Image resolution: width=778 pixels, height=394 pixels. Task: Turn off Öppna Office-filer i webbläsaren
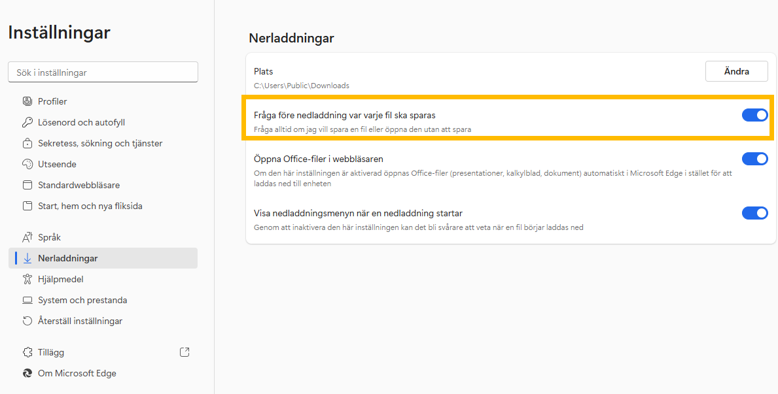pyautogui.click(x=754, y=159)
